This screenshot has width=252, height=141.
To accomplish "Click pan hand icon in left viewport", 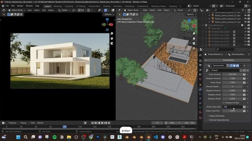I will pyautogui.click(x=112, y=38).
